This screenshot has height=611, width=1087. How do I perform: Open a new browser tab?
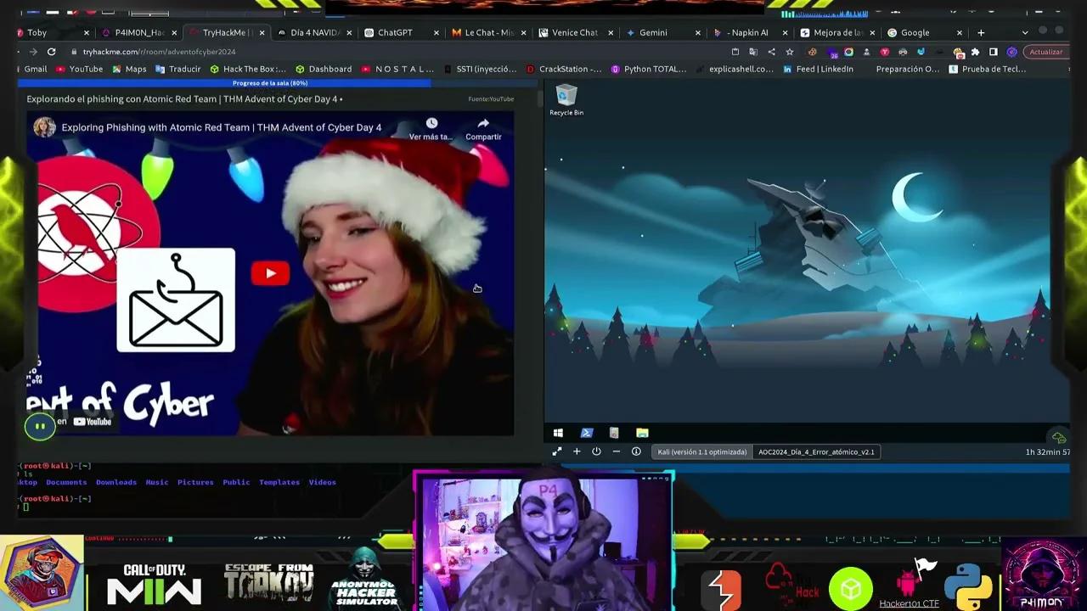point(981,33)
